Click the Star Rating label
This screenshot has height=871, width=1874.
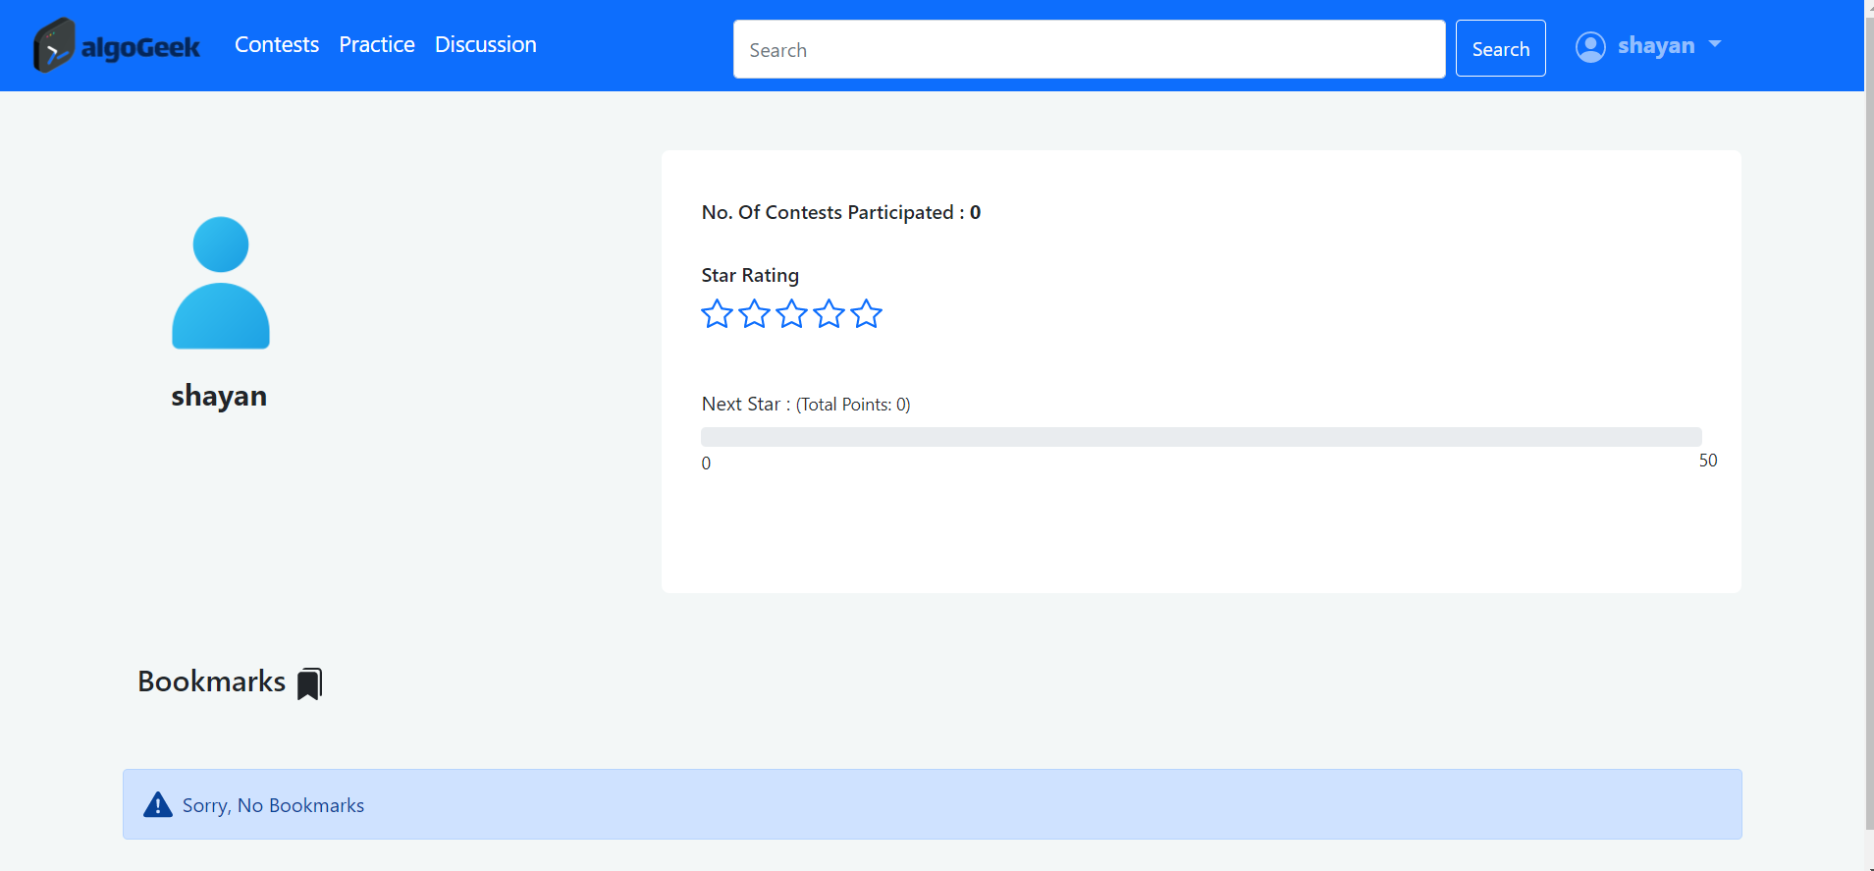pos(750,275)
